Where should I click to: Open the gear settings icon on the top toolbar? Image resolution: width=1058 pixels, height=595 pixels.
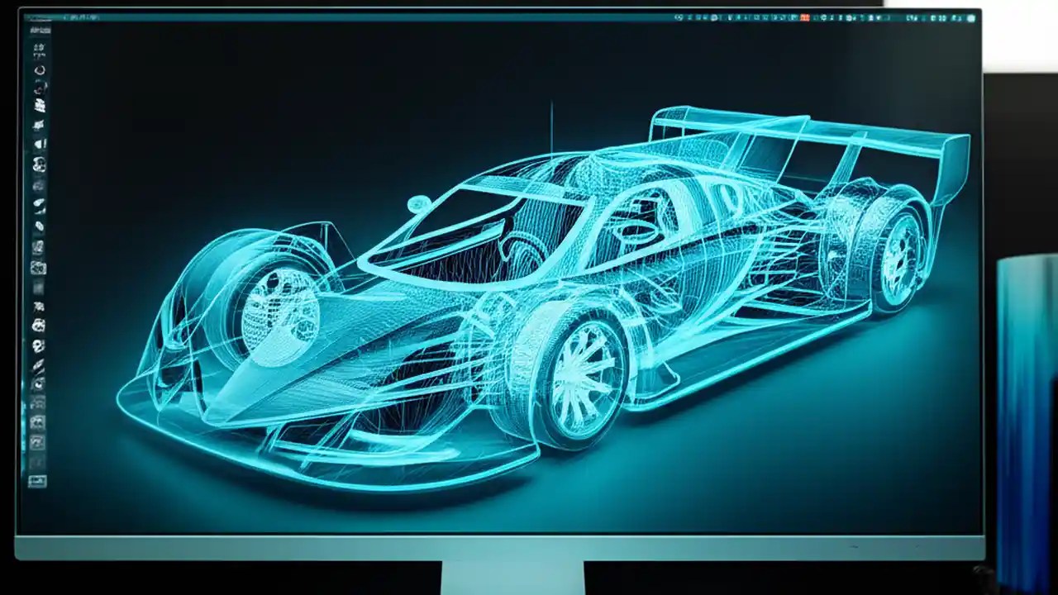click(824, 17)
